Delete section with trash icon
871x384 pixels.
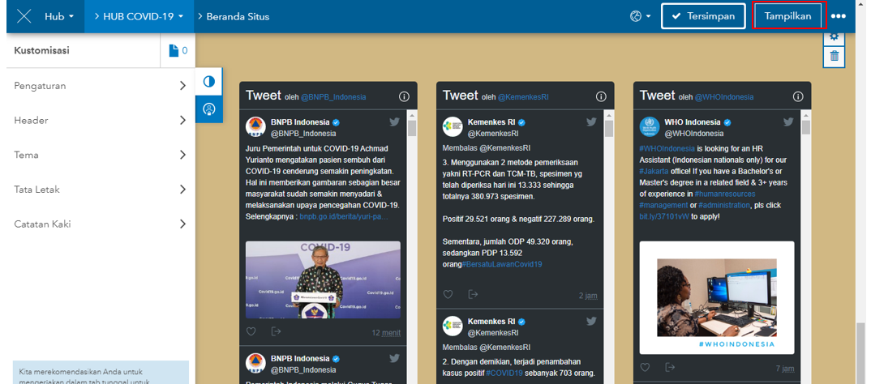pyautogui.click(x=834, y=56)
